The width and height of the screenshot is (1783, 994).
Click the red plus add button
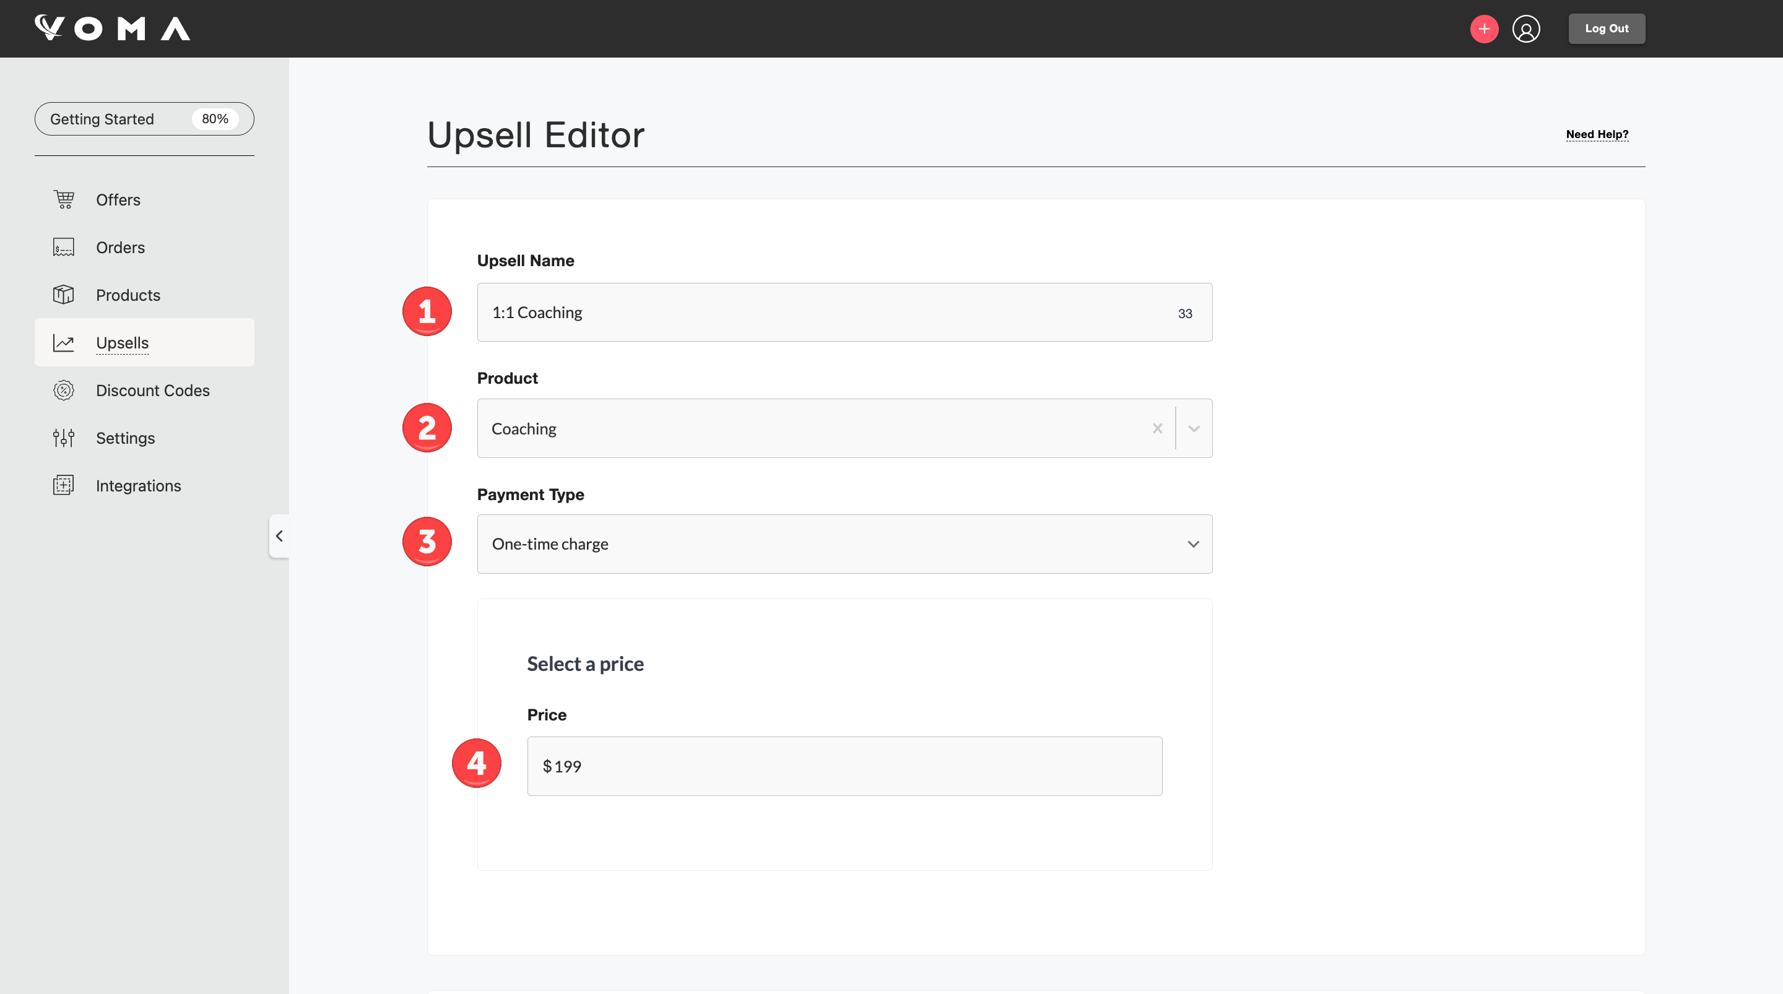[x=1484, y=29]
